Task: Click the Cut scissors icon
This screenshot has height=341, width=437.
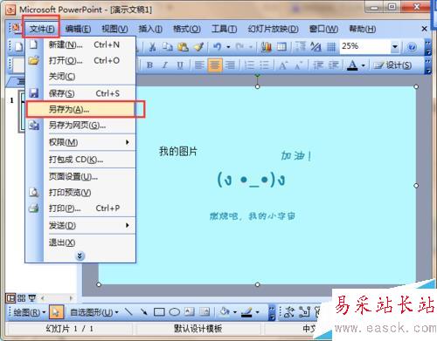Action: pos(152,46)
